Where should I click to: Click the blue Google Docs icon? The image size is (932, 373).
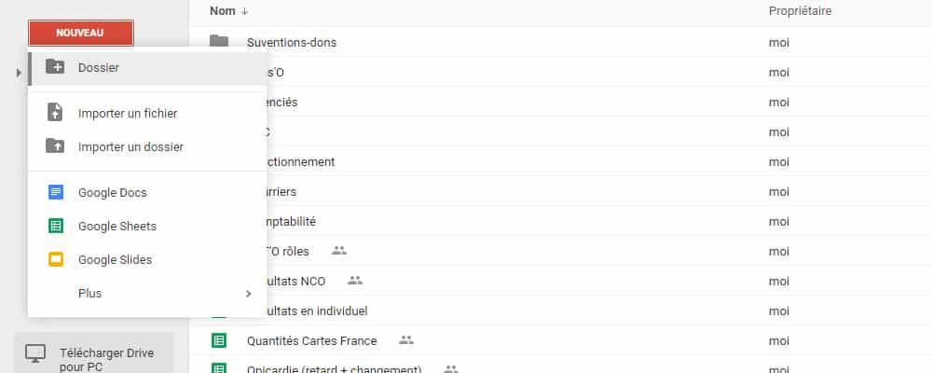tap(56, 192)
